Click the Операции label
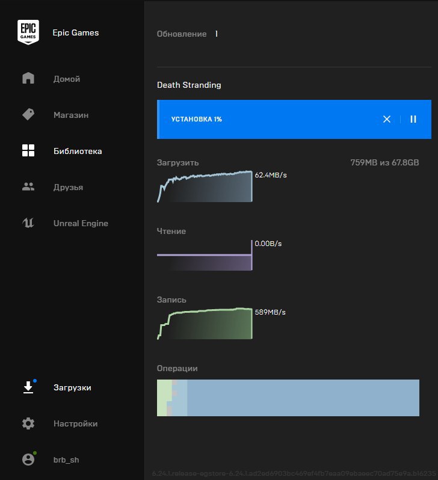 point(177,368)
